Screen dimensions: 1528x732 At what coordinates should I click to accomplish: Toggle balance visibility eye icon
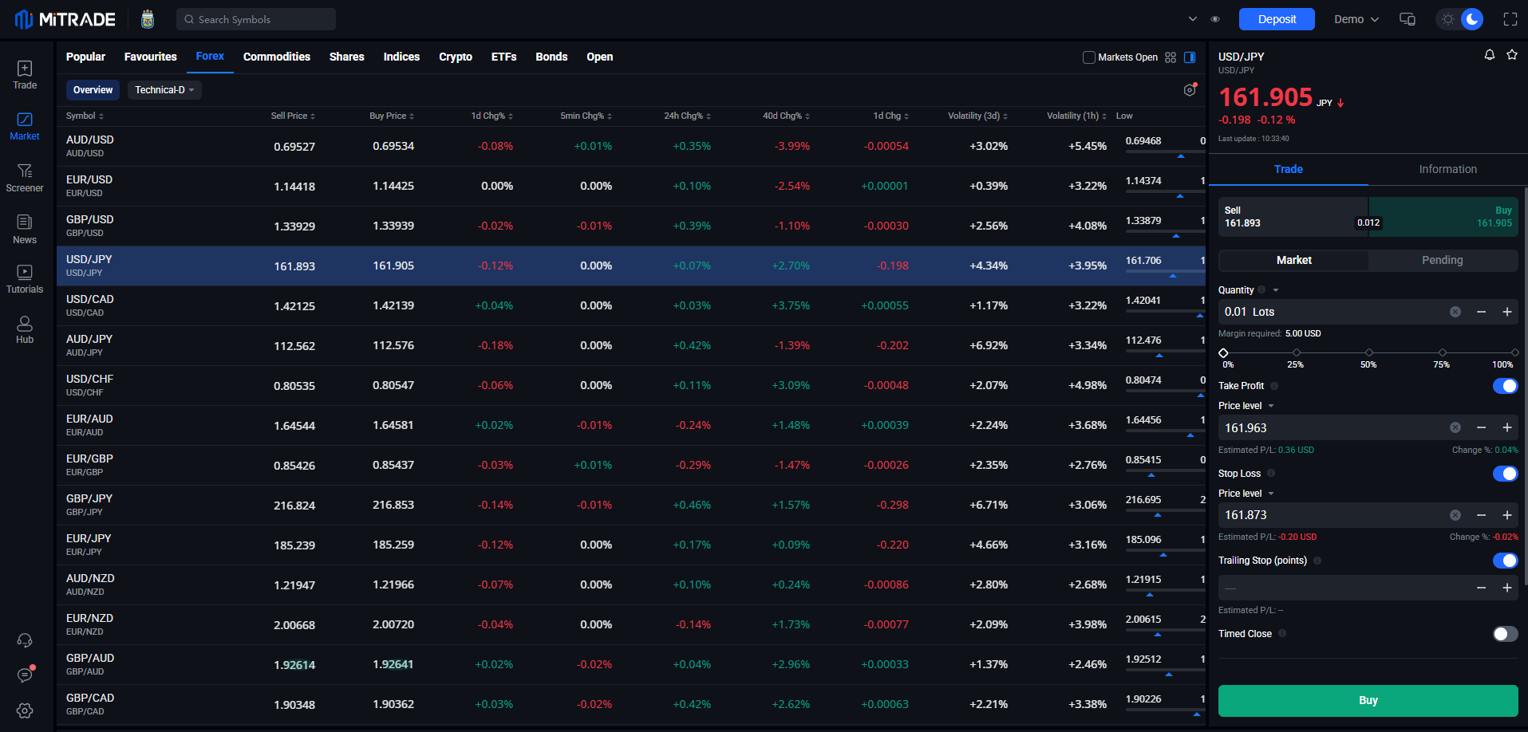click(x=1215, y=19)
